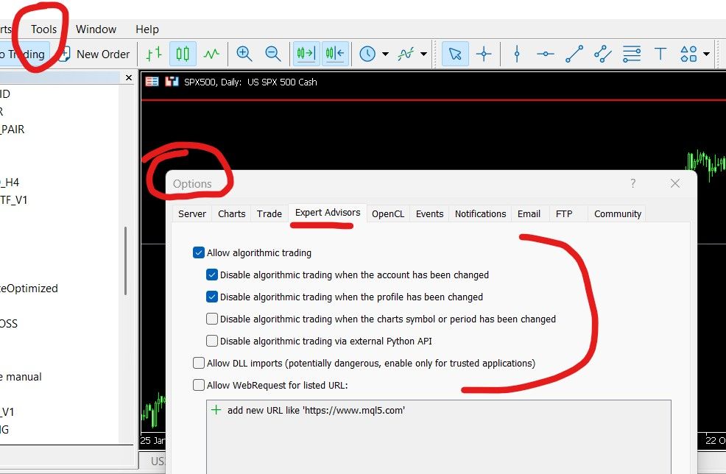The height and width of the screenshot is (474, 726).
Task: Open the Help menu
Action: (x=147, y=29)
